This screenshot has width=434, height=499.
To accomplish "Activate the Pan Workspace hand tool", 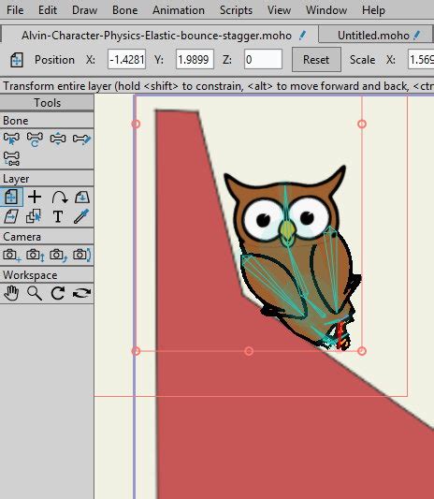I will coord(11,293).
